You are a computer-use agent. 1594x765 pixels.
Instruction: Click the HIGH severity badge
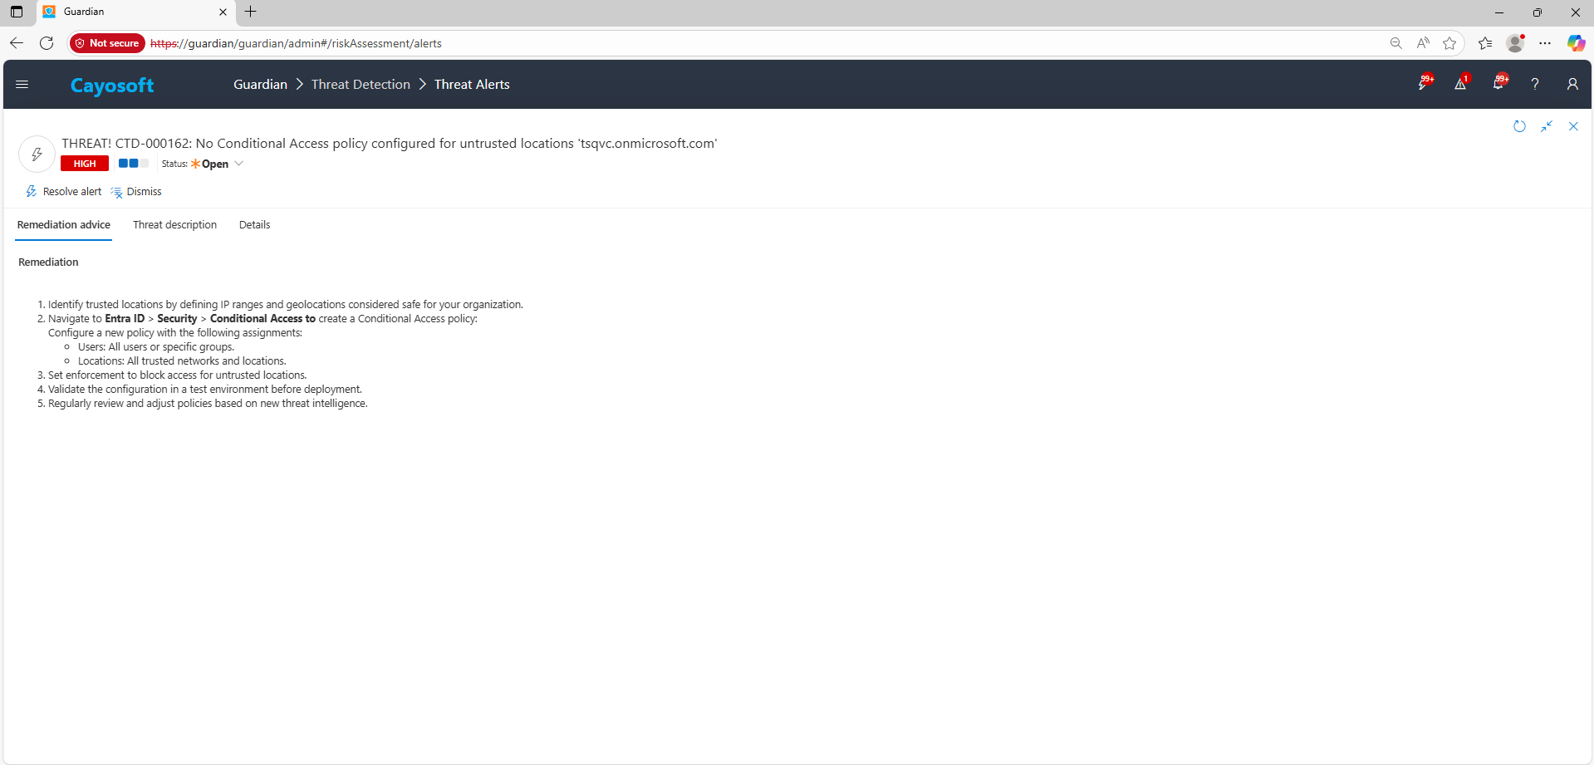(x=85, y=164)
